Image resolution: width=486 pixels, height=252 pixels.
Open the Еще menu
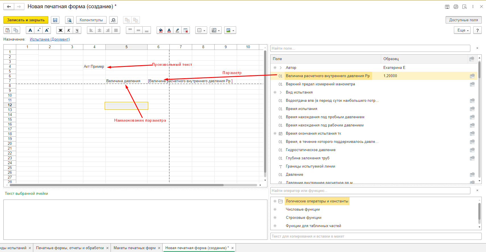click(462, 30)
